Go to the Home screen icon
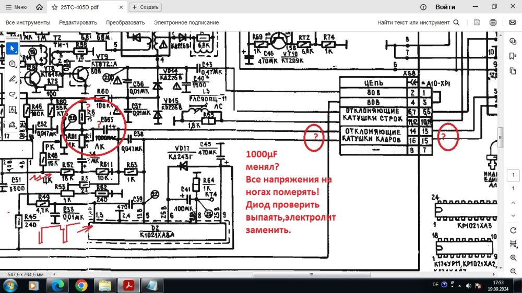Screen dimensions: 522x293 click(x=40, y=7)
